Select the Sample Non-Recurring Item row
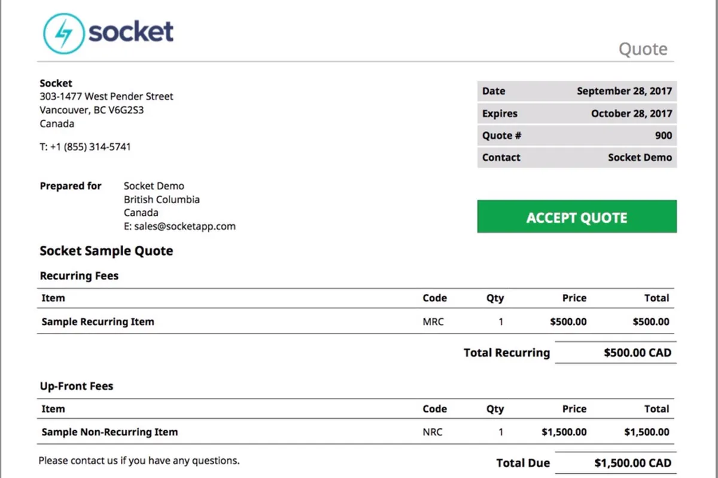 point(109,432)
